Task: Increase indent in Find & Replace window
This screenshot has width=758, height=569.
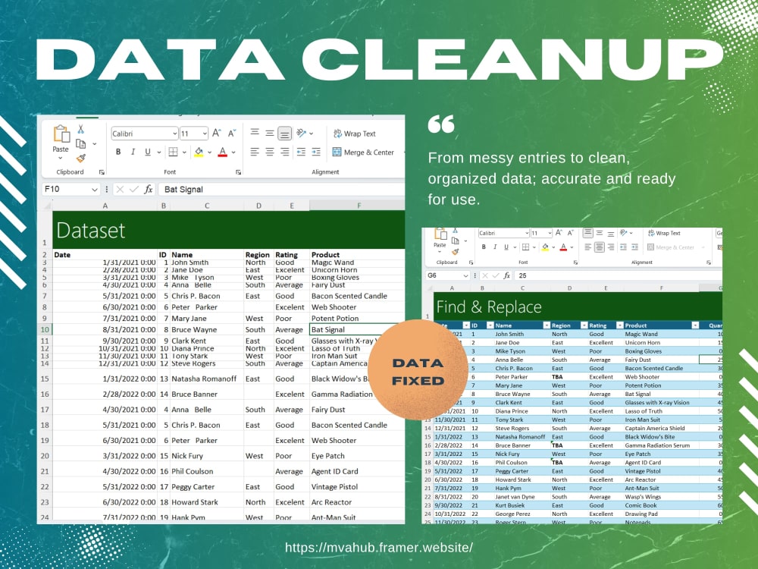Action: [x=634, y=247]
